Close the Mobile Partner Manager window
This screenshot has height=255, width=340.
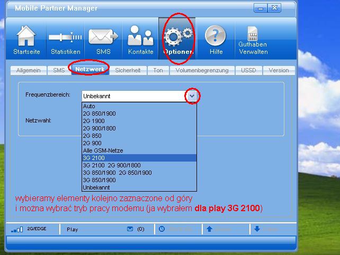coord(274,8)
